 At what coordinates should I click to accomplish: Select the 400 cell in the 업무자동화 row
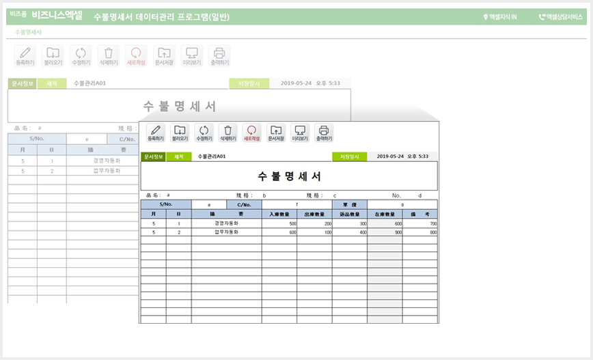click(x=350, y=232)
